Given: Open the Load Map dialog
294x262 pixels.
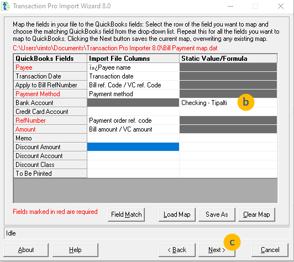Looking at the screenshot, I should [x=177, y=214].
